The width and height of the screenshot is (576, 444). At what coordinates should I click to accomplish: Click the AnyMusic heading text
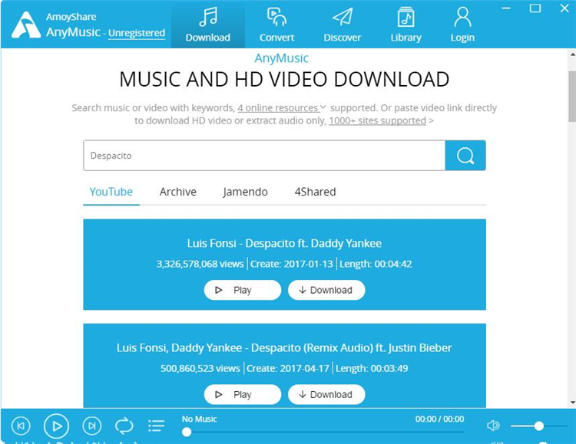(x=281, y=58)
